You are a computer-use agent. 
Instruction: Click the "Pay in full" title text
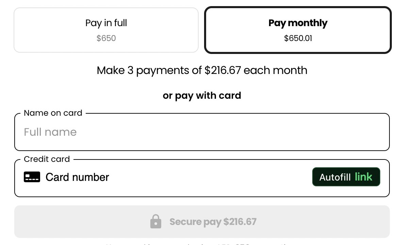point(106,23)
